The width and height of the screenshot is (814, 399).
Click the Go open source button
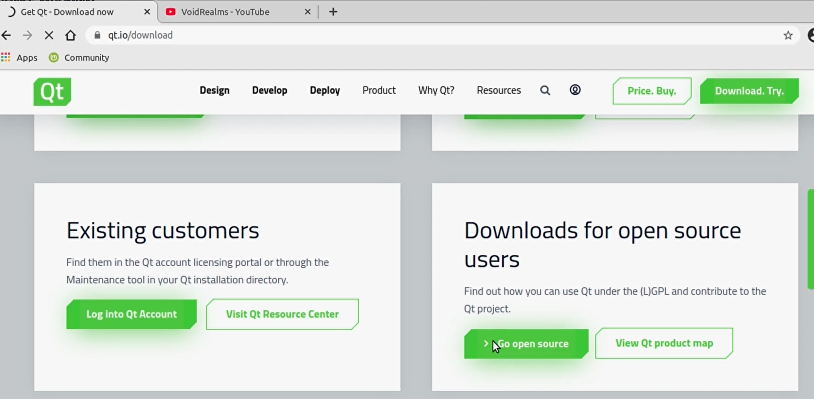526,344
